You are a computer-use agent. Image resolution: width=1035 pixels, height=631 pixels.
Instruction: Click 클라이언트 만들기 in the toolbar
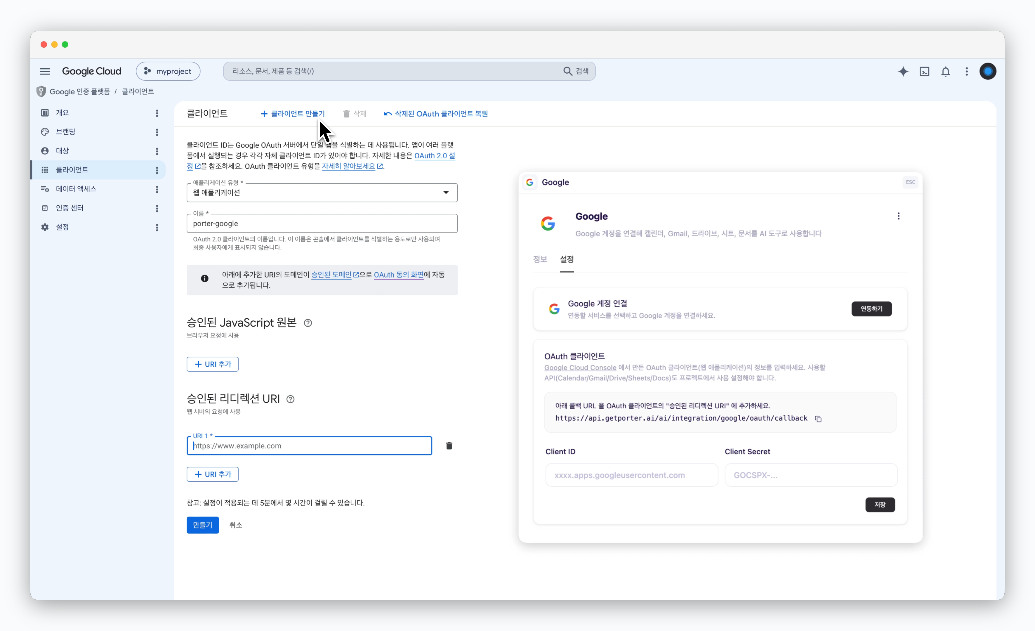point(293,114)
